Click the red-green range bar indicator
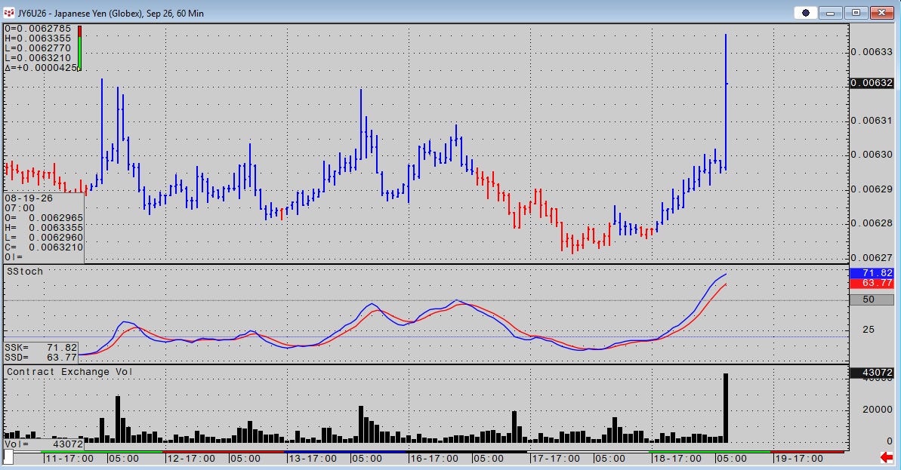The image size is (901, 470). click(80, 48)
